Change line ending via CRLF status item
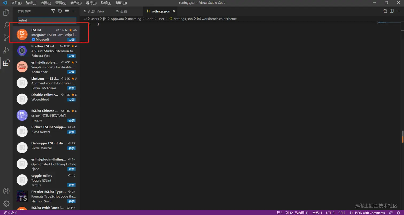 coord(342,213)
